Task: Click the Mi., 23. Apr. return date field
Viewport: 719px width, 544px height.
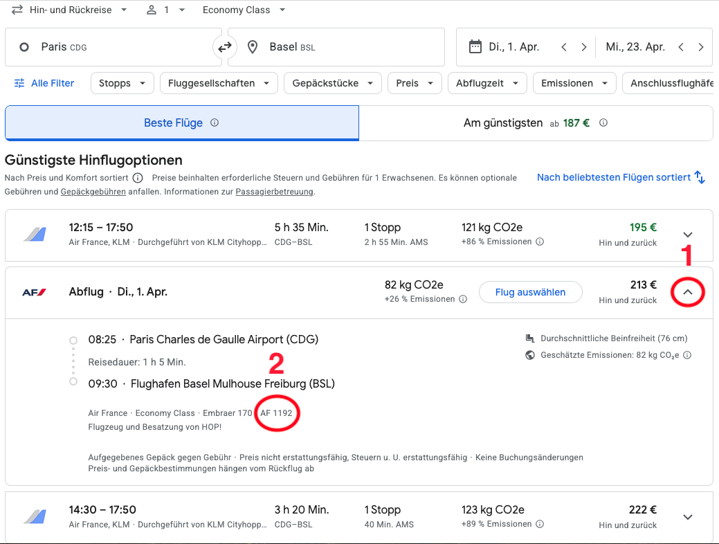Action: pyautogui.click(x=635, y=47)
